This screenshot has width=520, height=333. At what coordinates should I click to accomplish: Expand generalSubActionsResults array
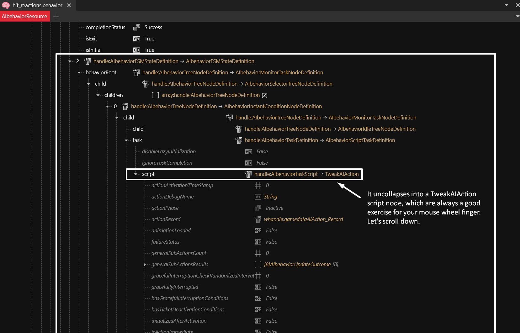145,265
